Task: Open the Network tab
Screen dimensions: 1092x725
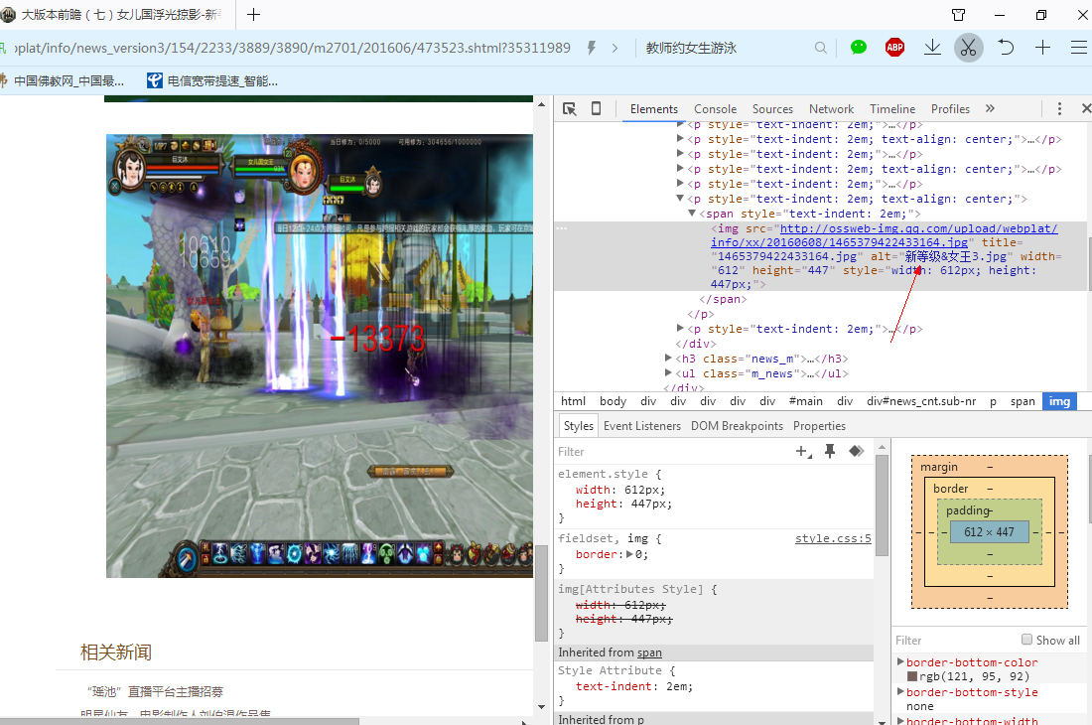Action: coord(832,108)
